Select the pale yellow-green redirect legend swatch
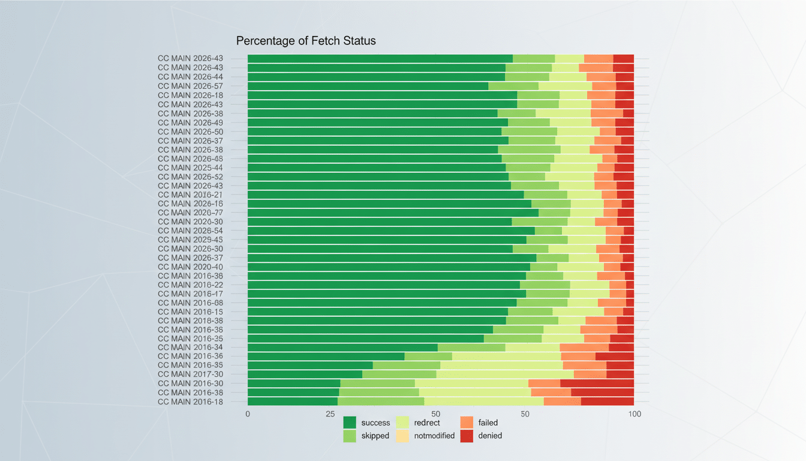Screen dimensions: 806x461 [402, 423]
